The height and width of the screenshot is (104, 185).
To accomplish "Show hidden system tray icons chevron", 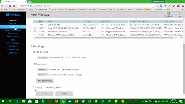I will 143,101.
